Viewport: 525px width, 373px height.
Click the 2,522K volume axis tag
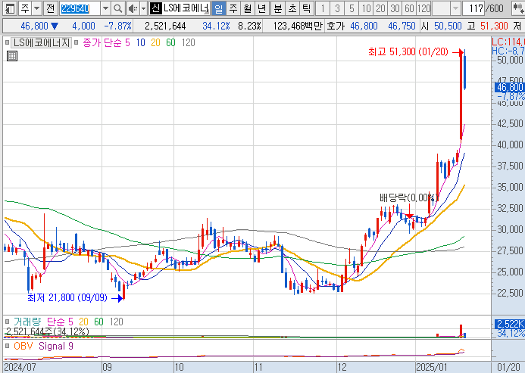tap(510, 324)
